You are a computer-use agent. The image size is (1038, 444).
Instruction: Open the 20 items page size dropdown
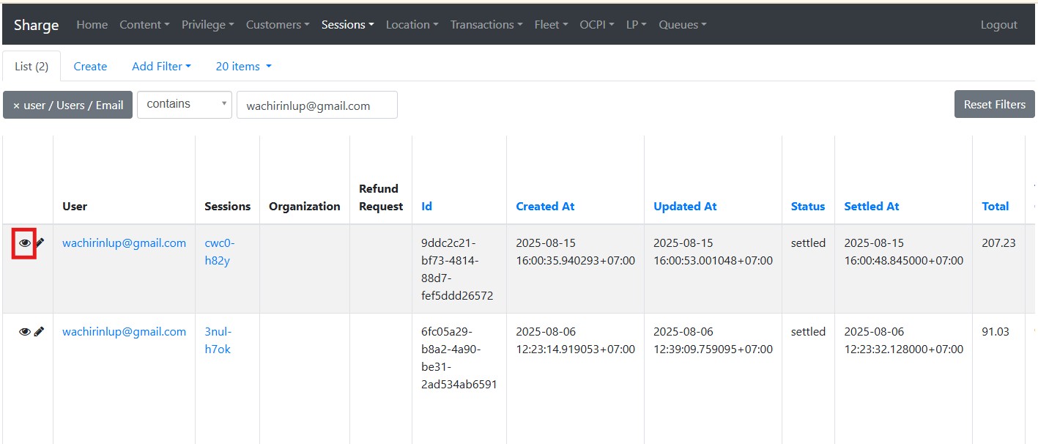coord(243,66)
